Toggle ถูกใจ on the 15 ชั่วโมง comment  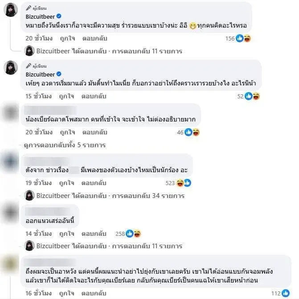[x=66, y=96]
